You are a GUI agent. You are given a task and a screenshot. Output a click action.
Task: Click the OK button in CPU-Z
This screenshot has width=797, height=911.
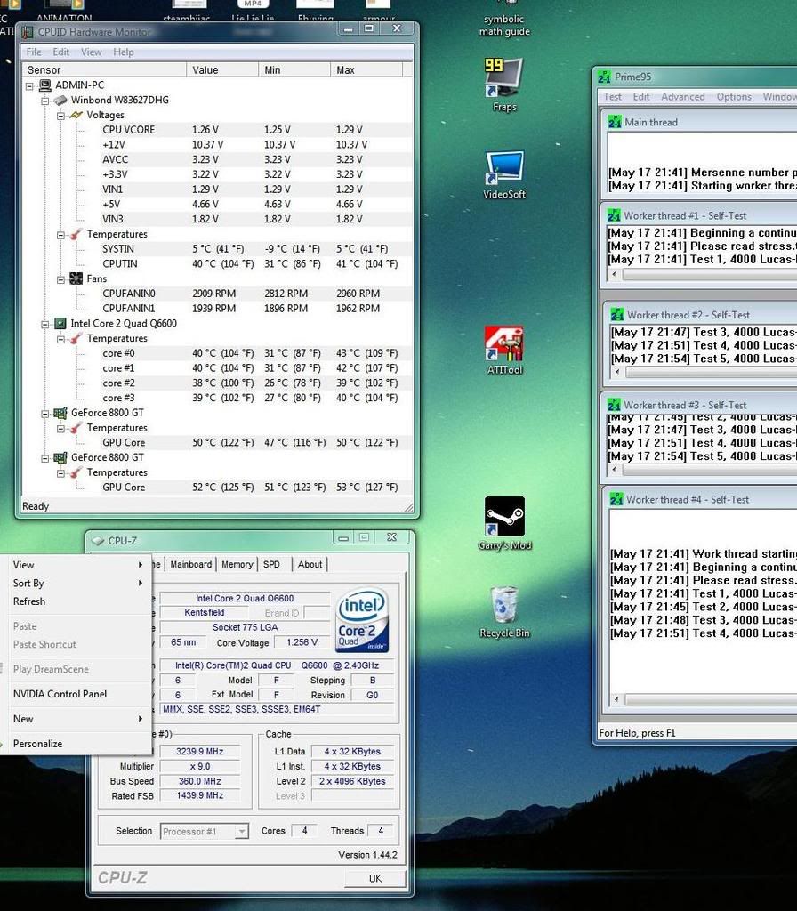(x=375, y=878)
